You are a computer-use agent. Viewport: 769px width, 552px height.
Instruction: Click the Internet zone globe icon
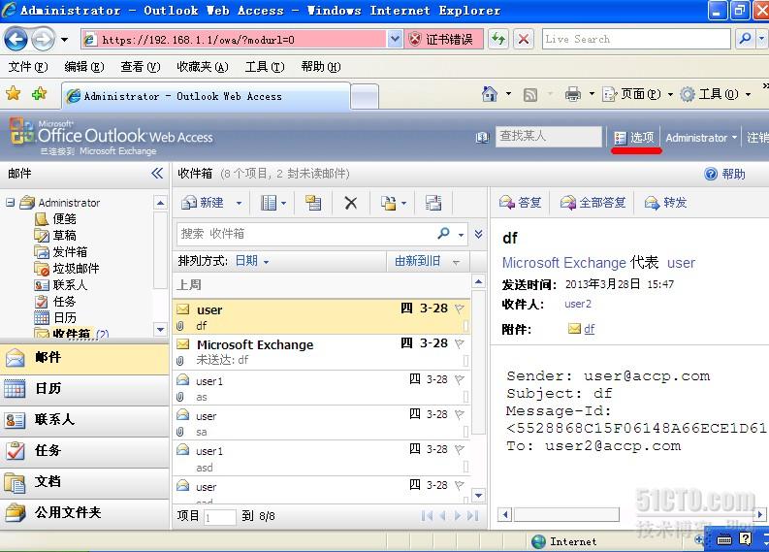pos(538,541)
